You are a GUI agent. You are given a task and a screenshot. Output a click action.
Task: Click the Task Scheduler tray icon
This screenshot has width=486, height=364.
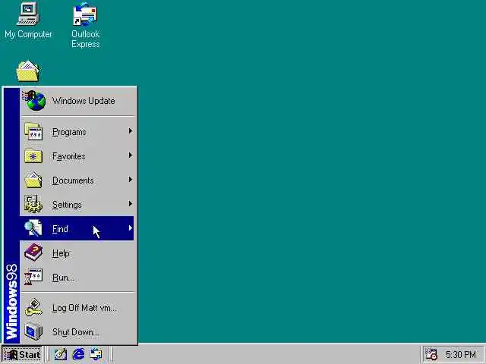pos(431,354)
